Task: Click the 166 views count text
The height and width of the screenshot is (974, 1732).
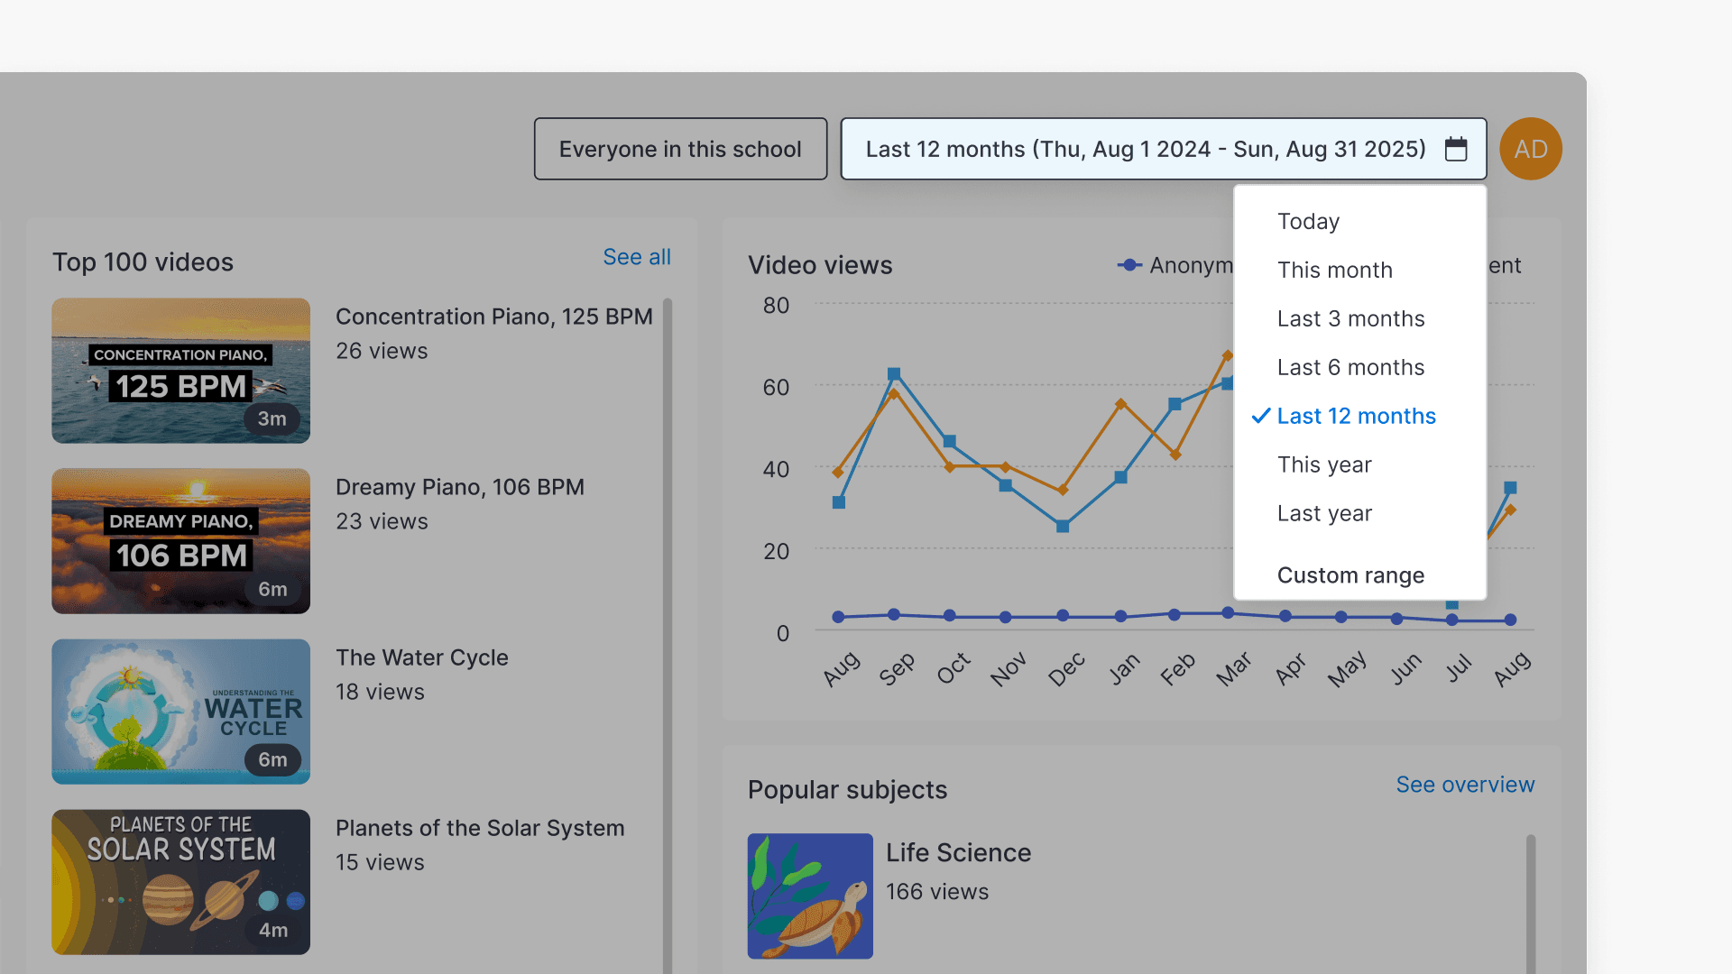Action: pyautogui.click(x=937, y=891)
